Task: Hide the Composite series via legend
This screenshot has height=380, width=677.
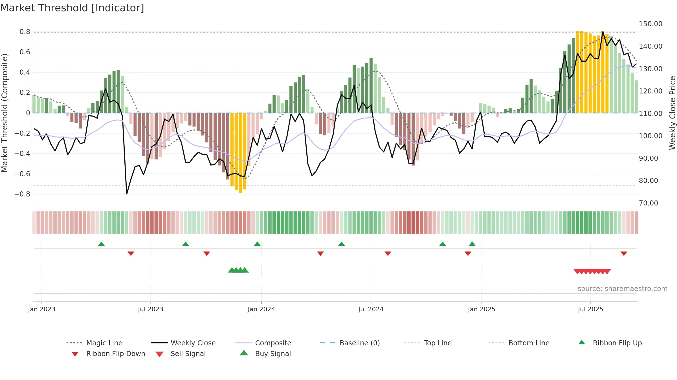Action: pyautogui.click(x=263, y=343)
